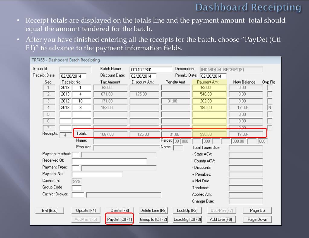This screenshot has height=238, width=309.
Task: Click the AddMaint(F5) button
Action: point(86,219)
